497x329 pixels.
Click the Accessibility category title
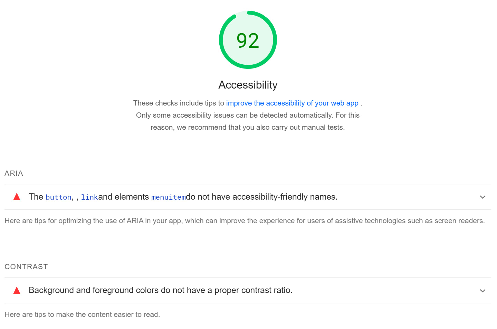tap(248, 84)
